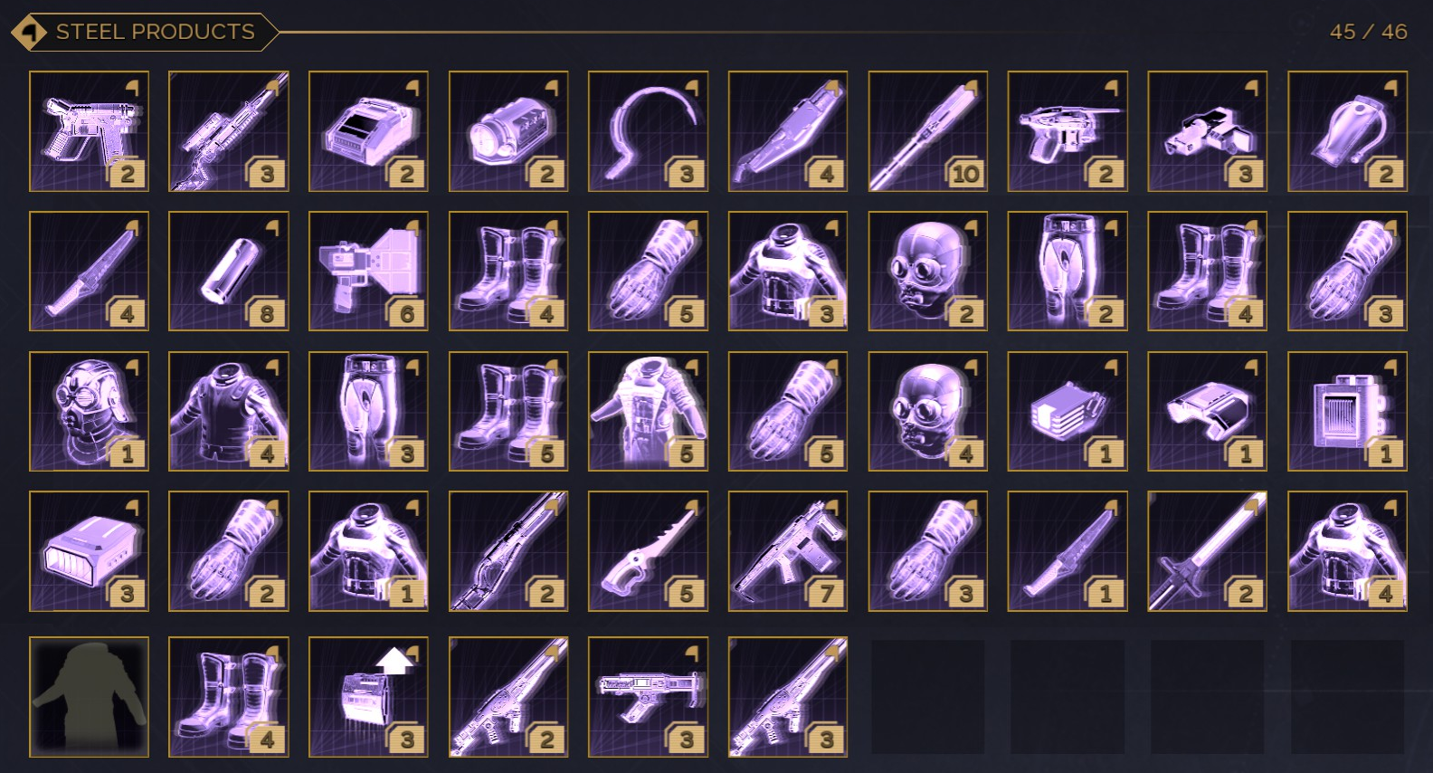Click the 45 / 46 capacity counter
Screen dimensions: 1433x773
[1368, 32]
